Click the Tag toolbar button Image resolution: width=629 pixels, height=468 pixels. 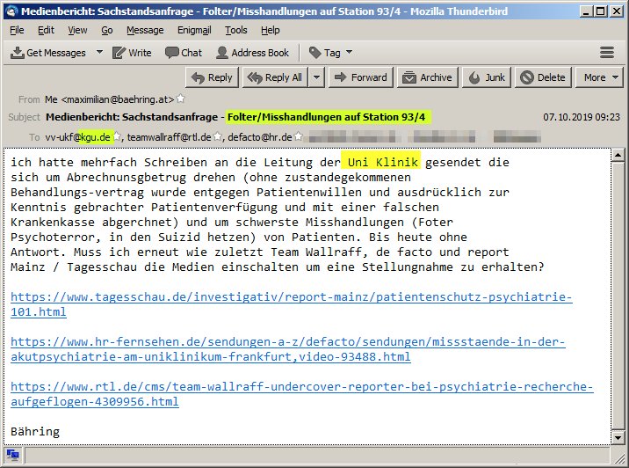(x=324, y=53)
